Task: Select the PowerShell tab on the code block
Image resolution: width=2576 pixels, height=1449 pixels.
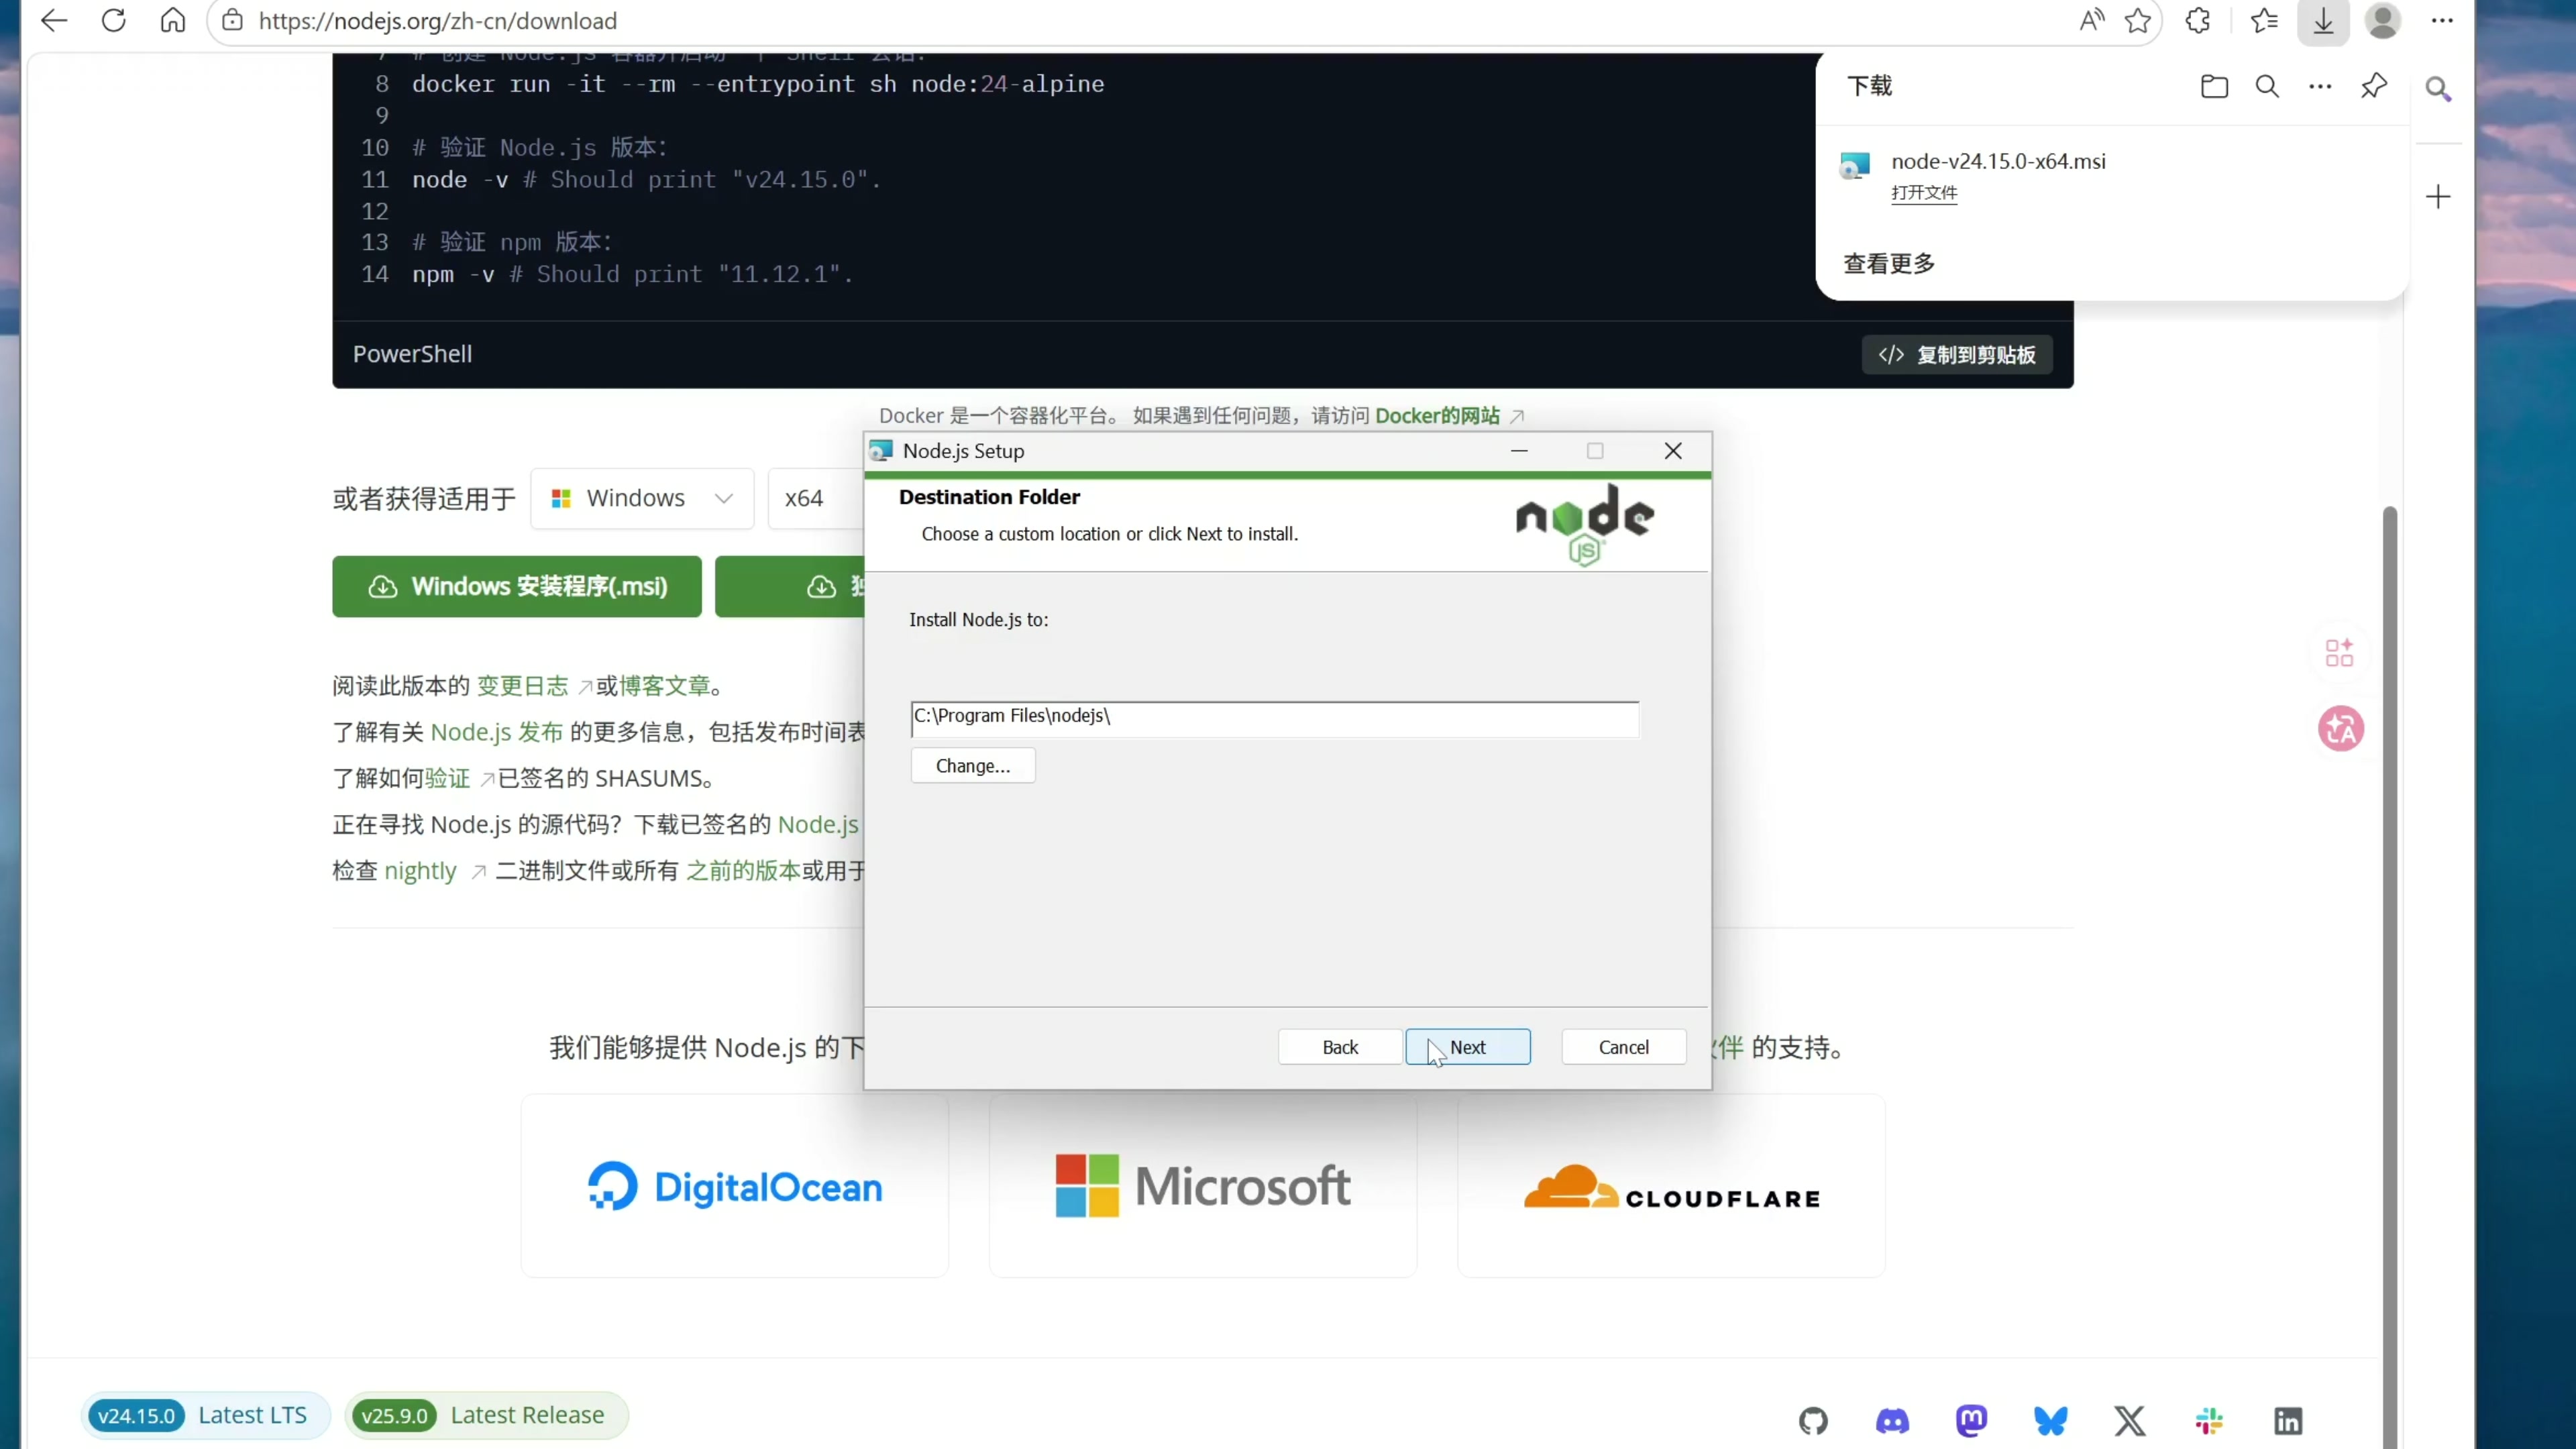Action: tap(412, 354)
